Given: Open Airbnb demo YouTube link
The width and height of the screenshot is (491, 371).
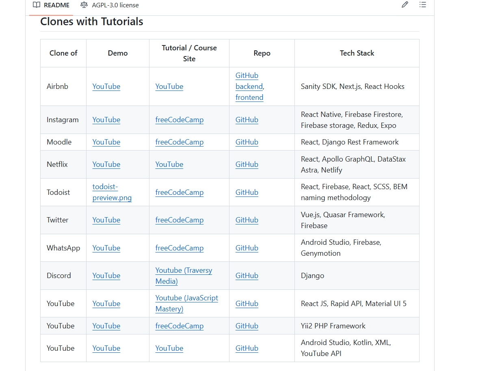Looking at the screenshot, I should coord(106,86).
